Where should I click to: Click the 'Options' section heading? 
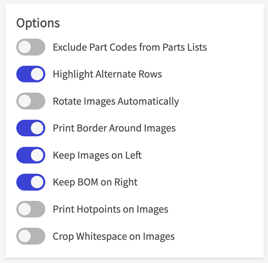(x=38, y=23)
